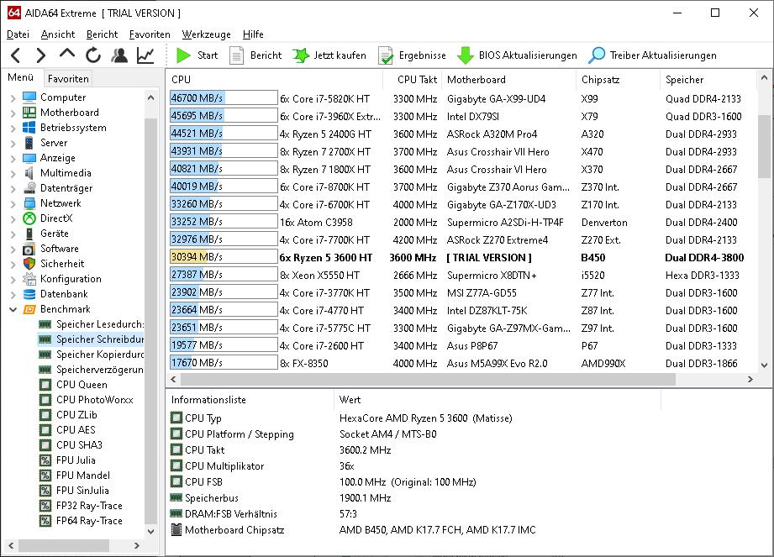Select the 30394 MB/s Ryzen 5 3600 row
This screenshot has width=774, height=557.
point(461,258)
